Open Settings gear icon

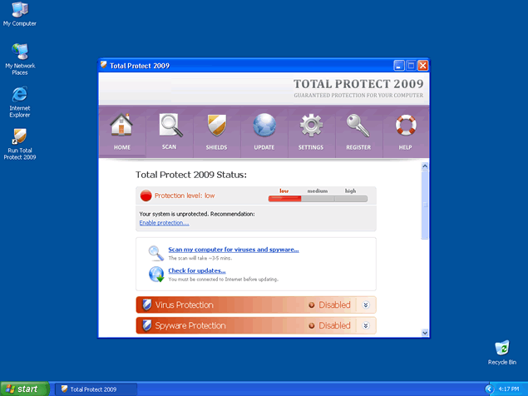click(x=311, y=126)
